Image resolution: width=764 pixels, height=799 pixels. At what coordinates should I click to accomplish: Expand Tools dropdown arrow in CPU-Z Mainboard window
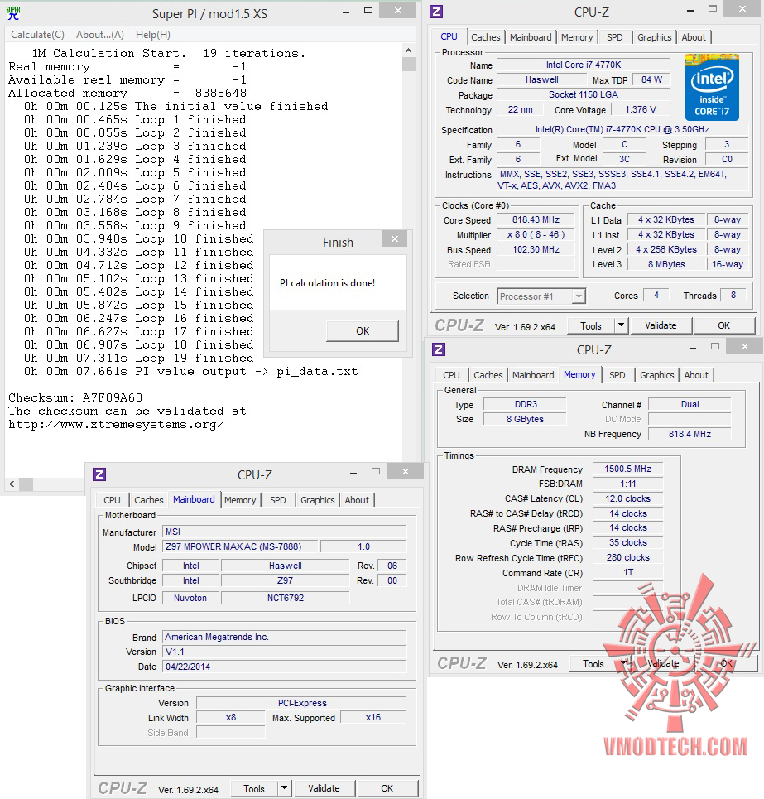(x=284, y=789)
